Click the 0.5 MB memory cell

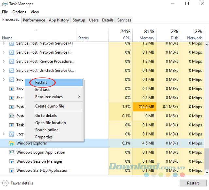point(144,88)
